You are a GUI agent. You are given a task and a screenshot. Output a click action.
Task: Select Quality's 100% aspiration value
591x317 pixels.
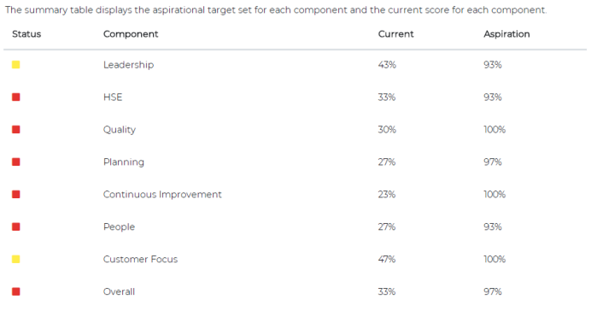(494, 130)
